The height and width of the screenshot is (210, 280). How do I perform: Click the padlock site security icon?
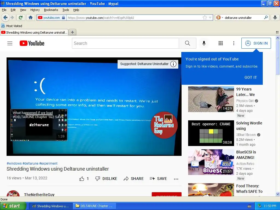tap(63, 17)
